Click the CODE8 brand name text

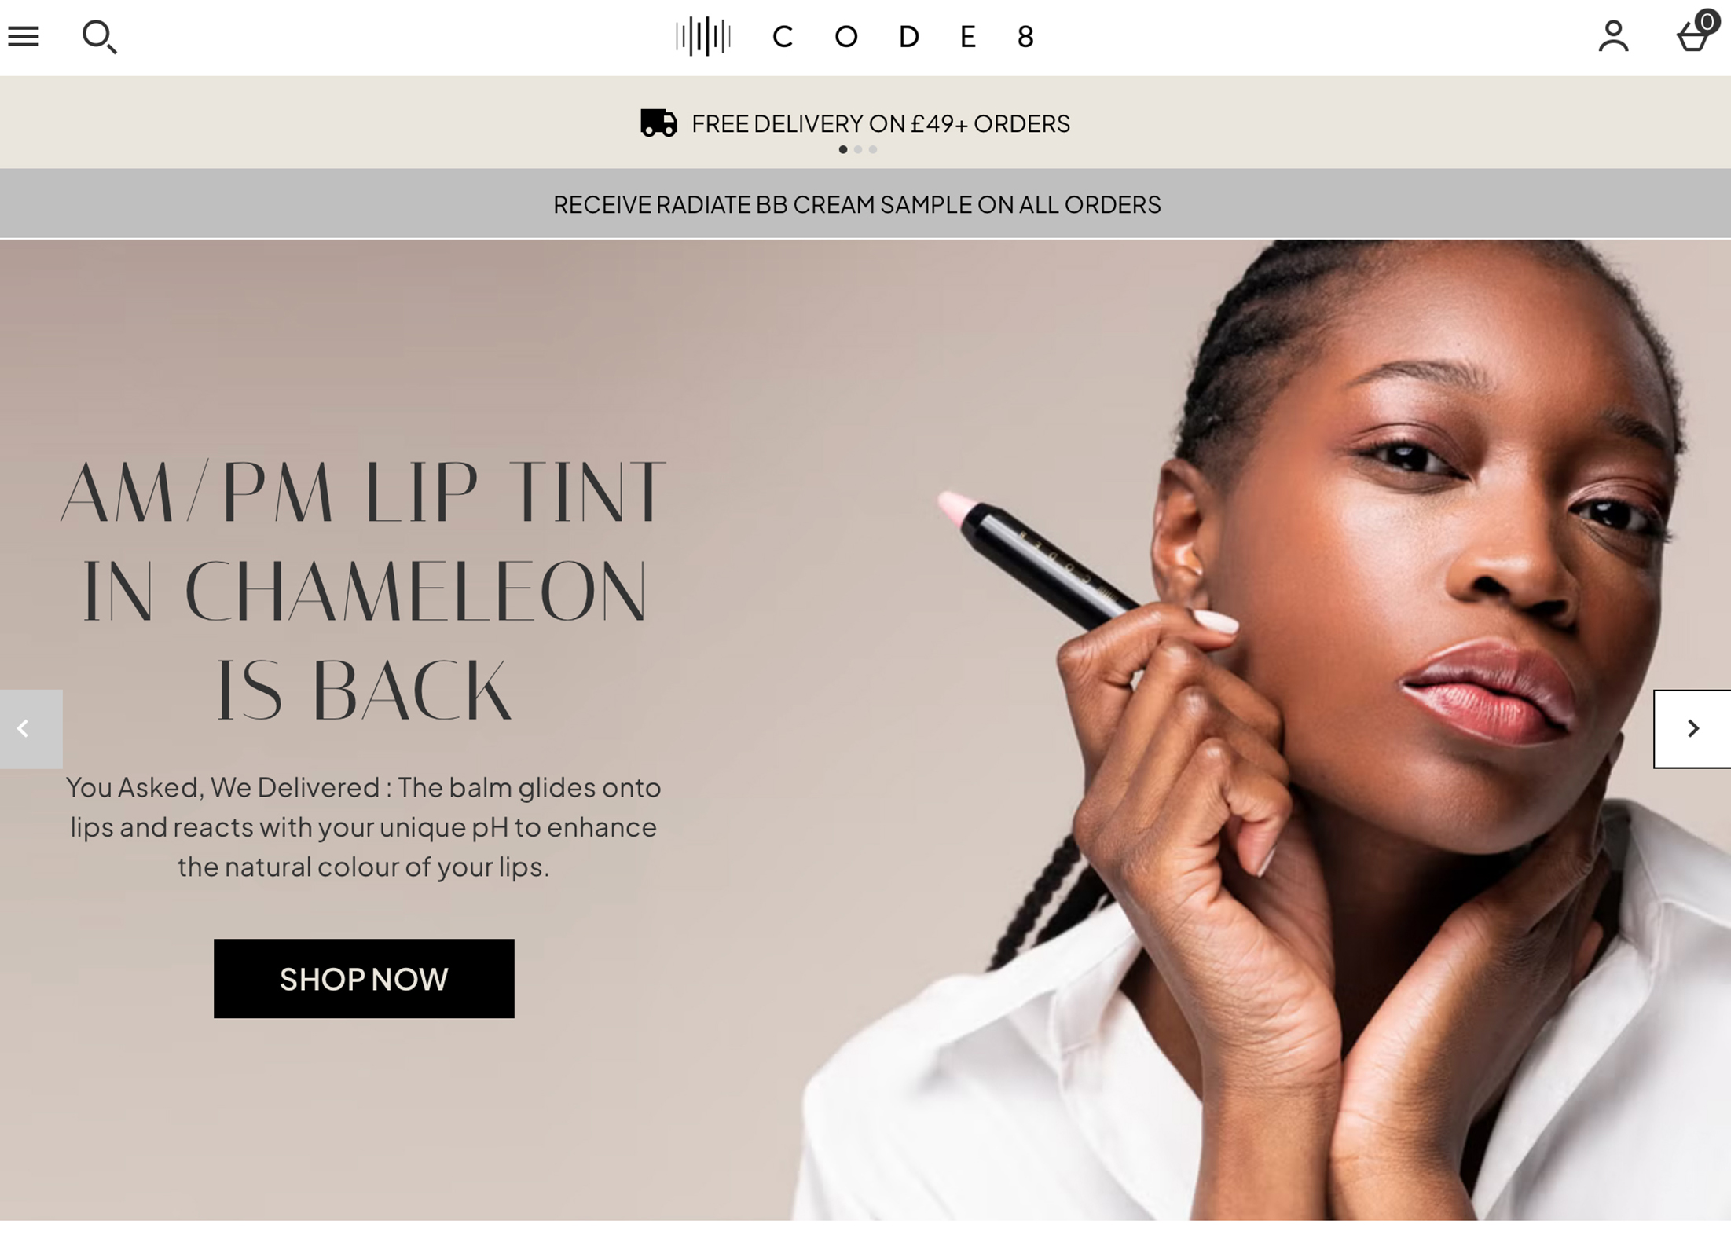point(904,37)
